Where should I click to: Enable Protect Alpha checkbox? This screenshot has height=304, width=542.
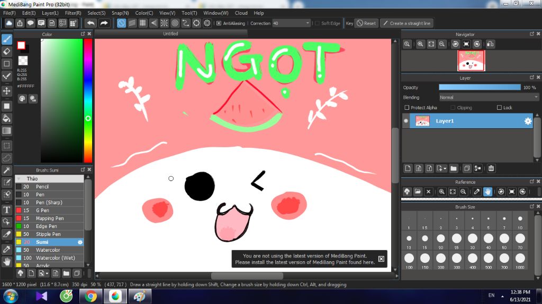pyautogui.click(x=407, y=108)
